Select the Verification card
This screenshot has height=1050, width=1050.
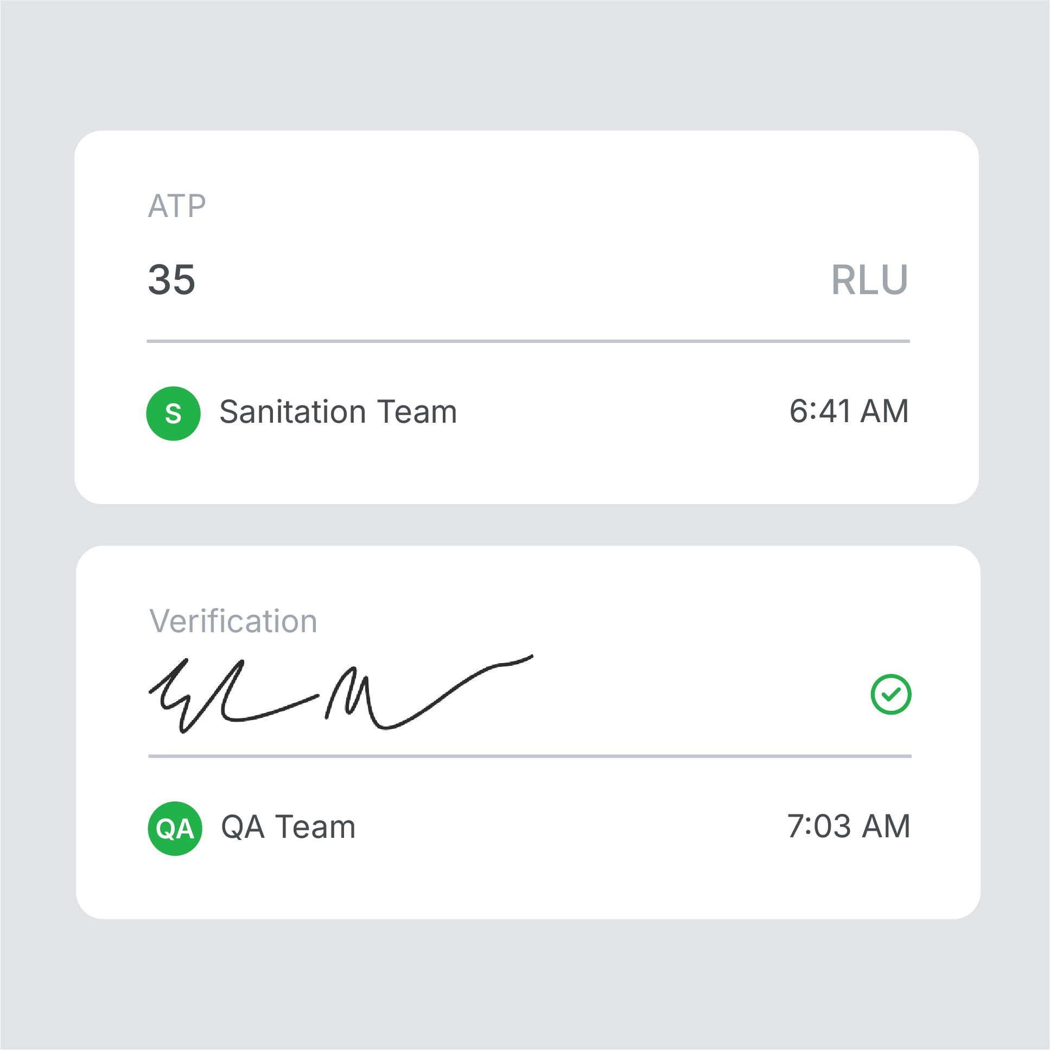(529, 732)
